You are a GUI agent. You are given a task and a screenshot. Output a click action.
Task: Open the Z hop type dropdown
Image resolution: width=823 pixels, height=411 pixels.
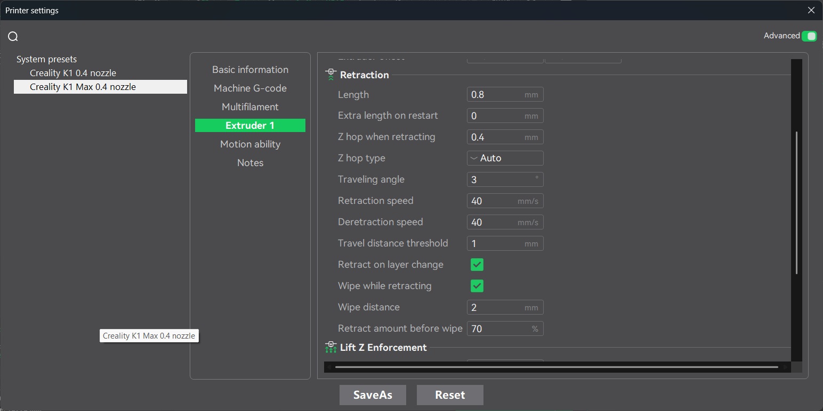point(505,158)
